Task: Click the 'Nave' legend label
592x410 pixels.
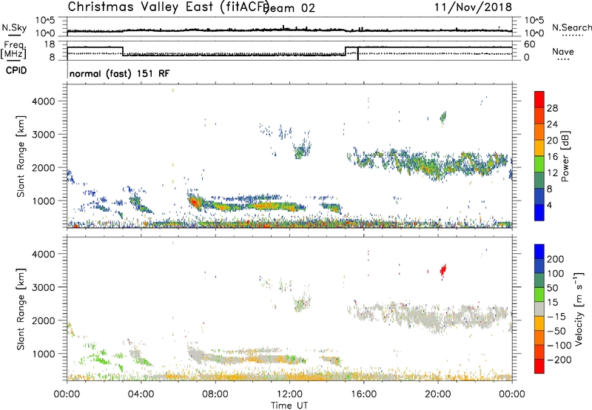Action: click(x=562, y=52)
